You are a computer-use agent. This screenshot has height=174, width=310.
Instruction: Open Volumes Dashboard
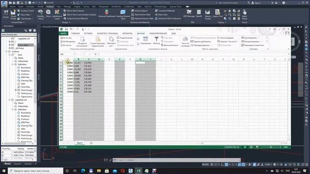tap(107, 14)
